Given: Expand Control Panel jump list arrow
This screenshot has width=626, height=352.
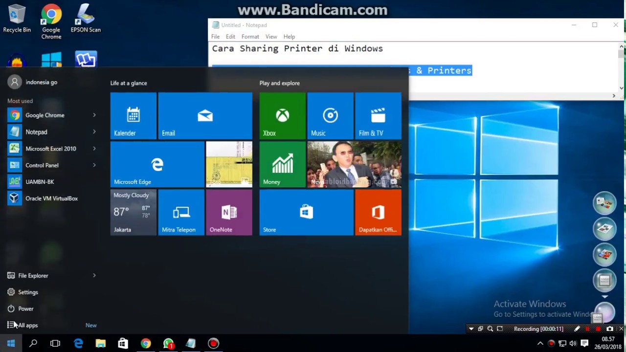Looking at the screenshot, I should coord(94,165).
